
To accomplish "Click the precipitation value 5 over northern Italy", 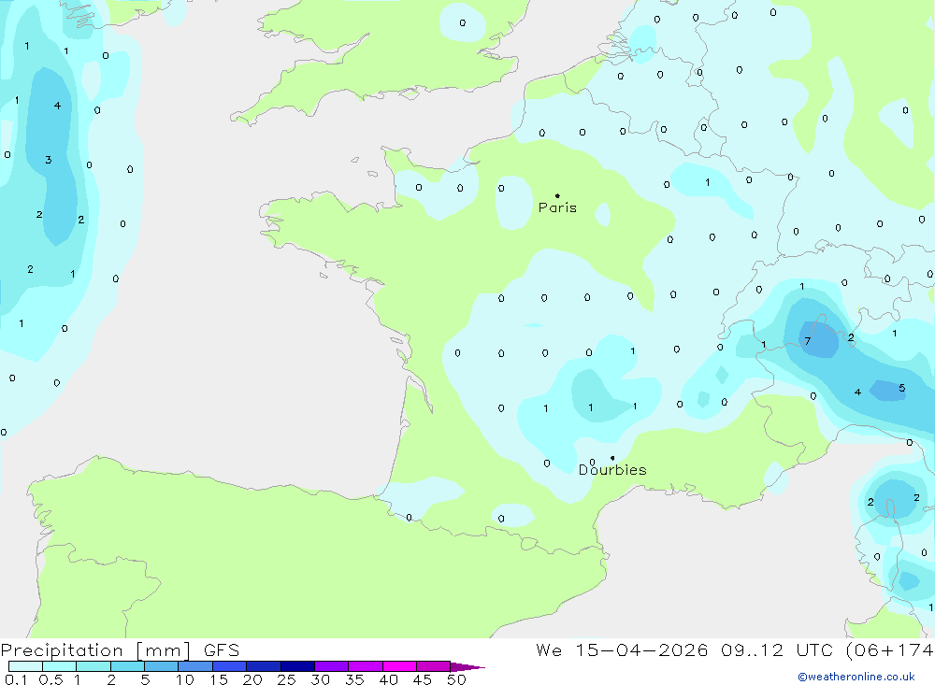I will point(901,388).
